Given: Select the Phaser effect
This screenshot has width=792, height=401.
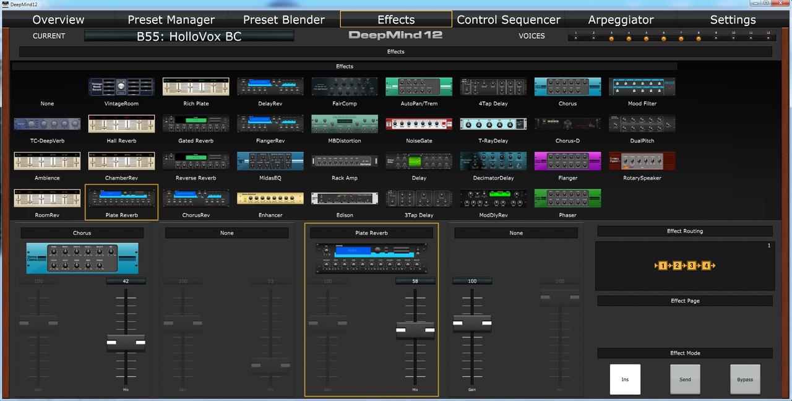Looking at the screenshot, I should coord(567,198).
